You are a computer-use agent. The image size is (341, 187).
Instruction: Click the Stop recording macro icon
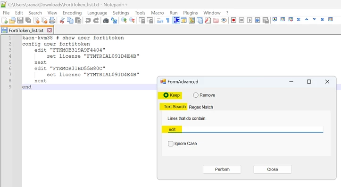click(241, 20)
